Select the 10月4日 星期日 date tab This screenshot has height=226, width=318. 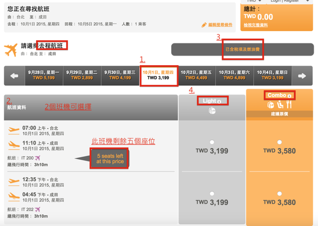pyautogui.click(x=272, y=75)
